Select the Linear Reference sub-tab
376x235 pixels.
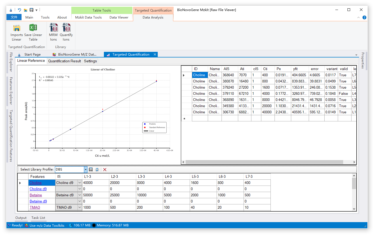click(x=31, y=60)
